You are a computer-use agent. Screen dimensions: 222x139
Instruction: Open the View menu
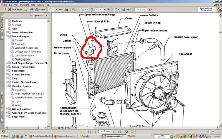[x=16, y=5]
